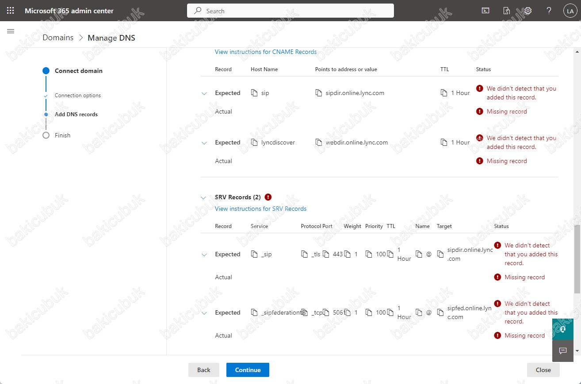Image resolution: width=581 pixels, height=384 pixels.
Task: Select the Add DNS records step
Action: pos(76,114)
